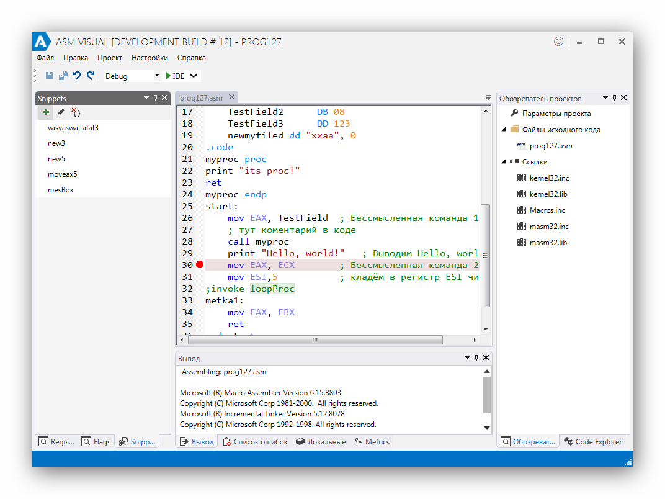Toggle pin on the Вывод output panel
Viewport: 665px width, 499px height.
477,358
